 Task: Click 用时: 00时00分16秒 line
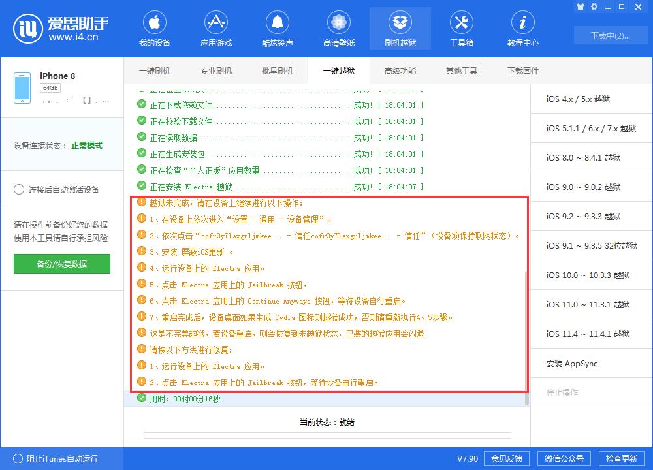point(179,399)
